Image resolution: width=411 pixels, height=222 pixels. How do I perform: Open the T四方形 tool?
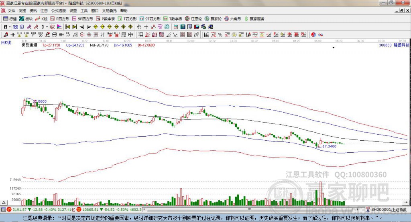tap(127, 19)
